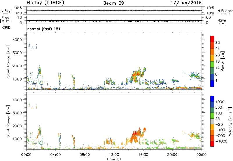Screen dimensions: 233x161
Task: Pick the Power colorbar segment between 20 and 24
Action: tap(212, 52)
